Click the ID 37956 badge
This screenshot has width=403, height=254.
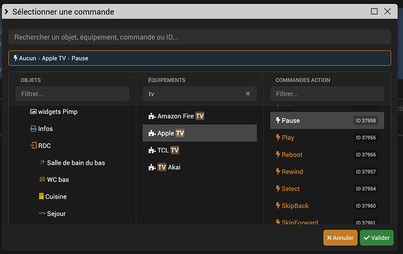click(x=366, y=137)
